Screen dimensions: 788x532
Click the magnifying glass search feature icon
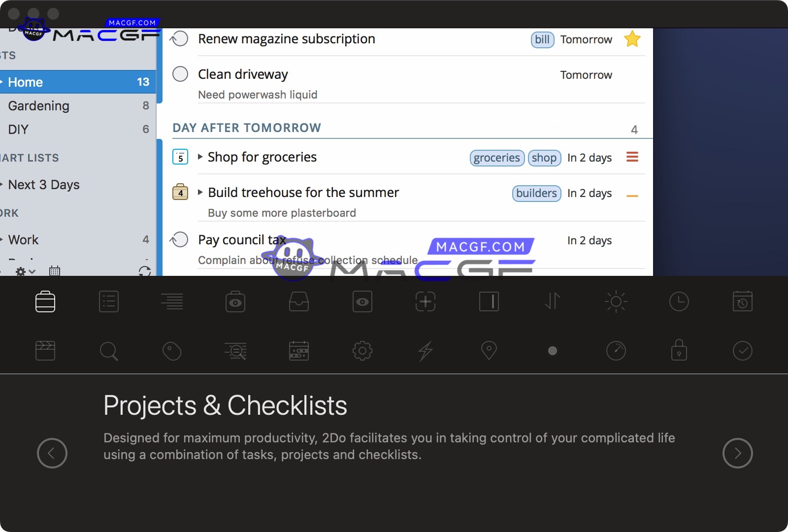tap(108, 351)
